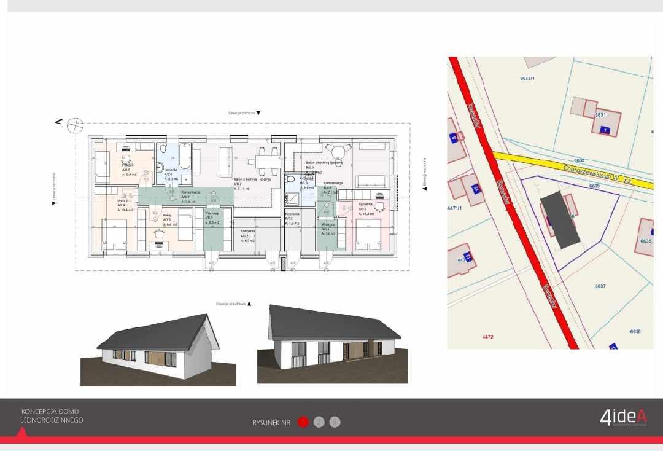This screenshot has width=663, height=451.
Task: Click the Komunikacja A/0.2 label
Action: pyautogui.click(x=190, y=197)
